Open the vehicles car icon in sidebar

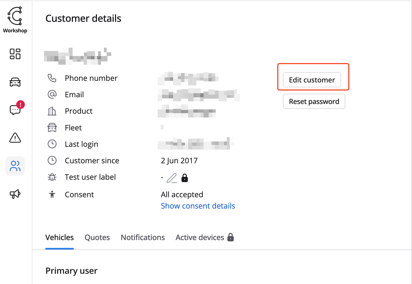15,82
